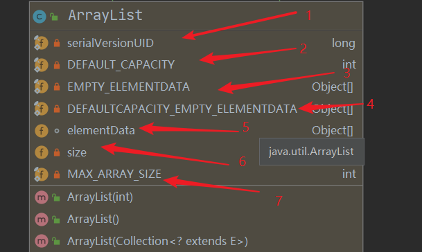
Task: Click the field icon next to serialVersionUID
Action: tap(41, 43)
